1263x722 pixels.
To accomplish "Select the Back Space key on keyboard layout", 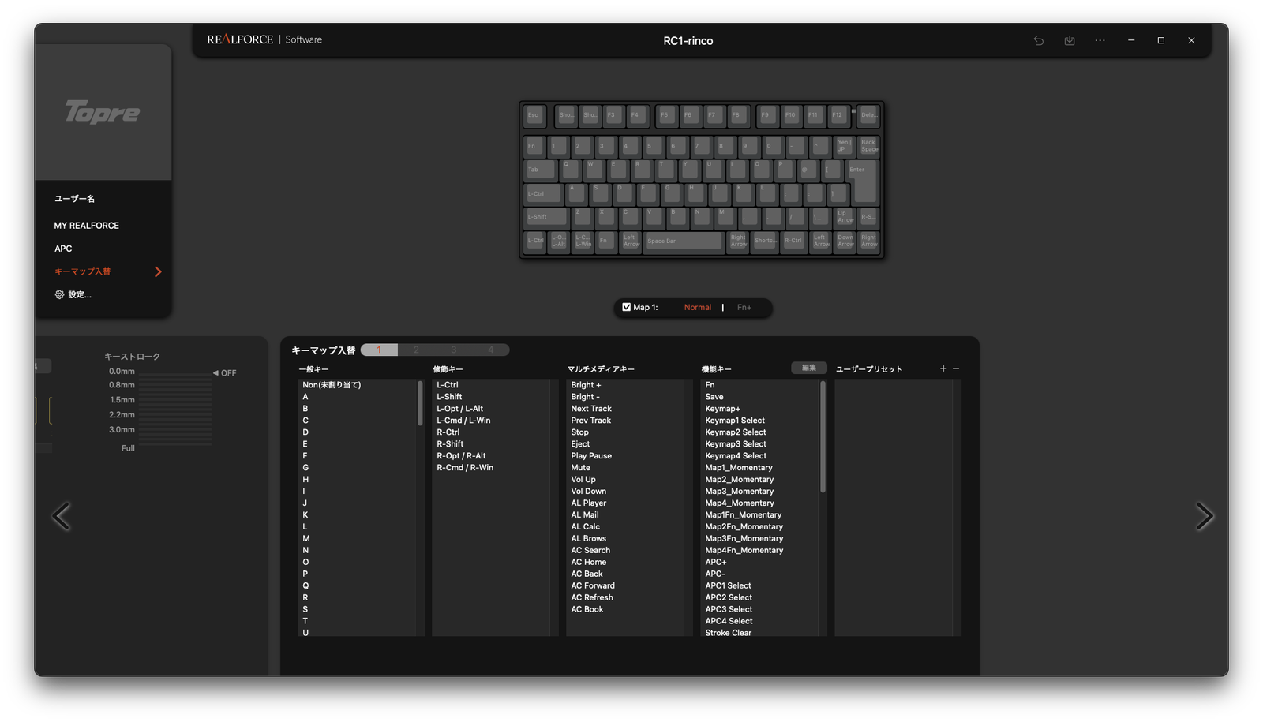I will coord(868,146).
